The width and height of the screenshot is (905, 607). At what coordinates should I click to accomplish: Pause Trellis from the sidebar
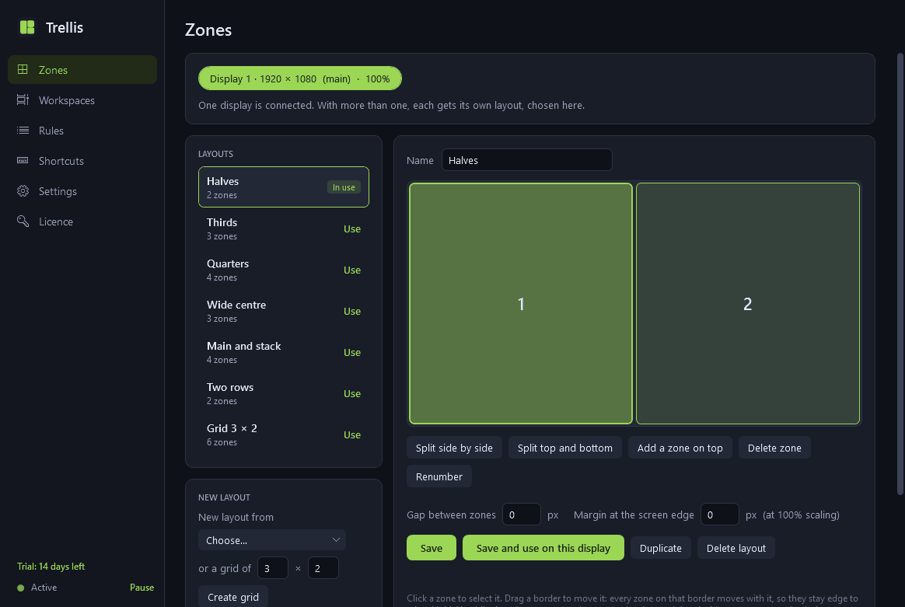142,588
